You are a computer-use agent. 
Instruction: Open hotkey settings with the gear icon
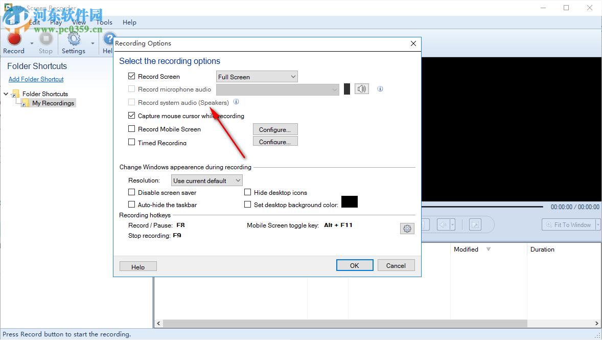click(407, 228)
